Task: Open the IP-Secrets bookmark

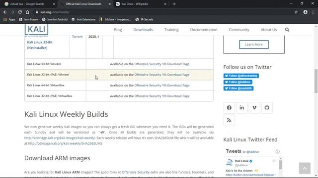Action: (x=145, y=19)
